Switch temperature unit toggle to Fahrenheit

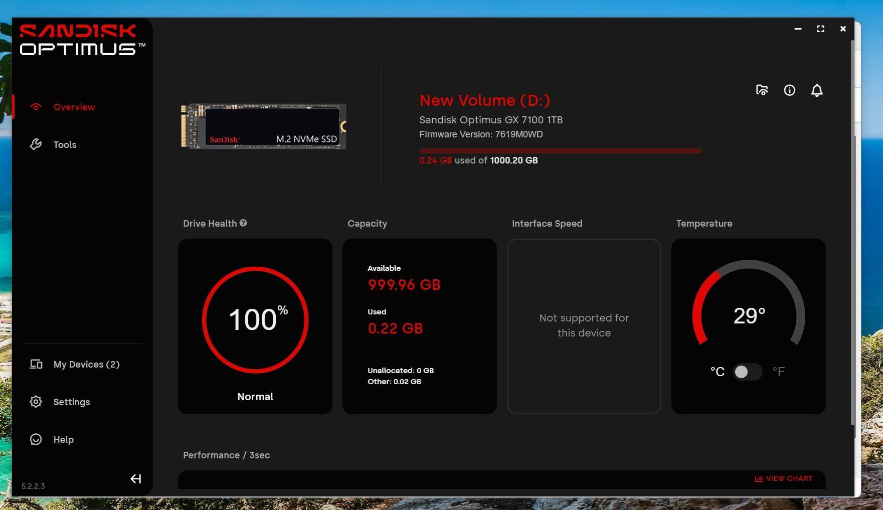(747, 372)
